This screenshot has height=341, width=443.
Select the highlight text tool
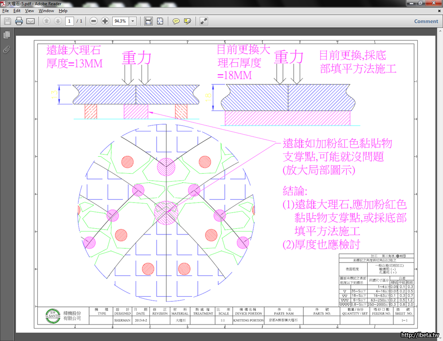tap(188, 21)
